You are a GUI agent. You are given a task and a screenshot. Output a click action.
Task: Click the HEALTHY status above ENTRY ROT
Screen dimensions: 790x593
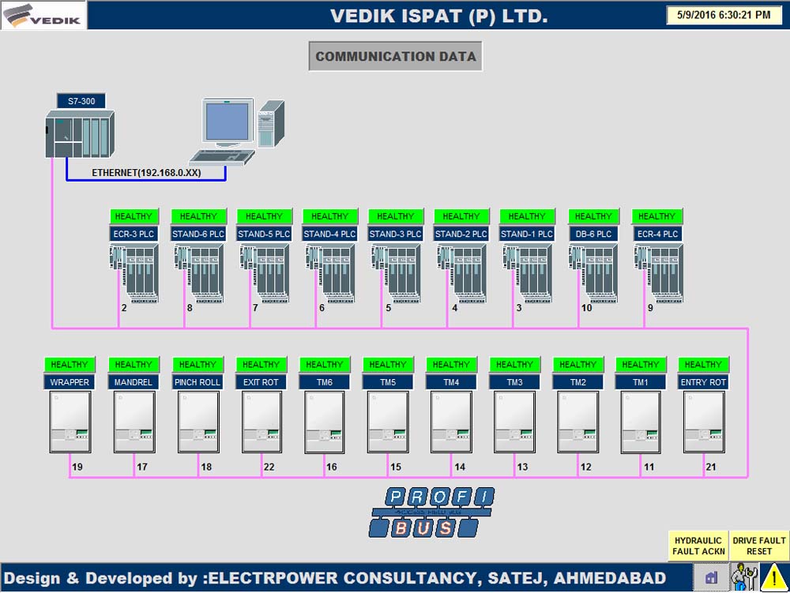(703, 365)
